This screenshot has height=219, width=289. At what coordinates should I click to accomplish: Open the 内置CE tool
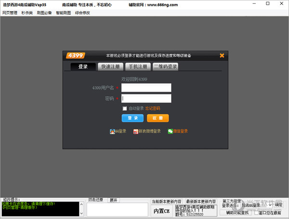162,211
